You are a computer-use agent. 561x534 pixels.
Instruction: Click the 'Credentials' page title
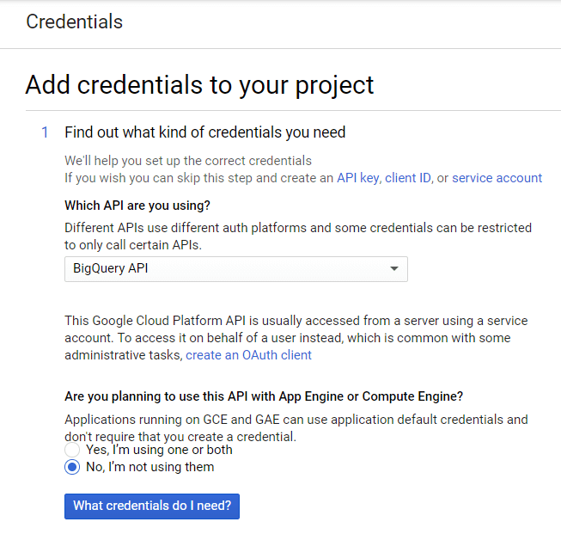[x=74, y=22]
